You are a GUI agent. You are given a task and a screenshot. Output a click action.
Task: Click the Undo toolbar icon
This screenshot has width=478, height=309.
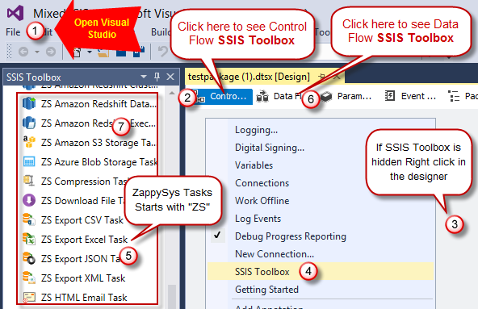coord(163,51)
